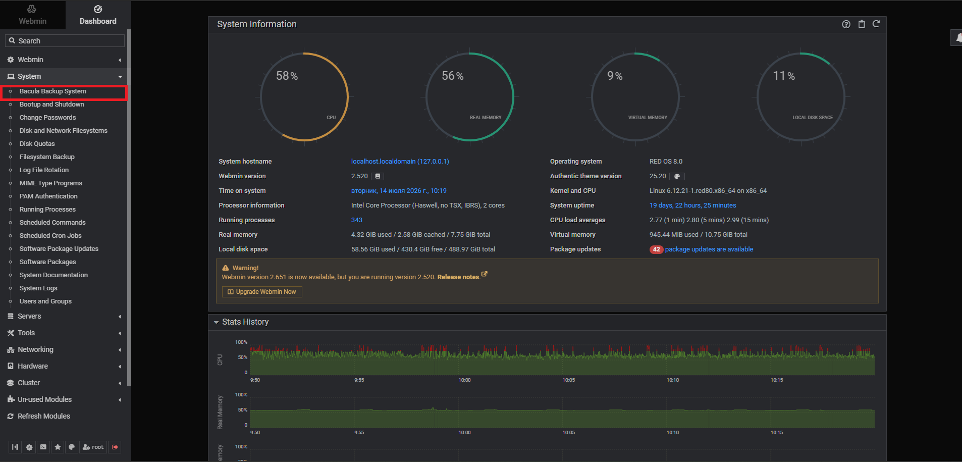Viewport: 962px width, 462px height.
Task: Expand the Servers menu category
Action: [x=64, y=316]
